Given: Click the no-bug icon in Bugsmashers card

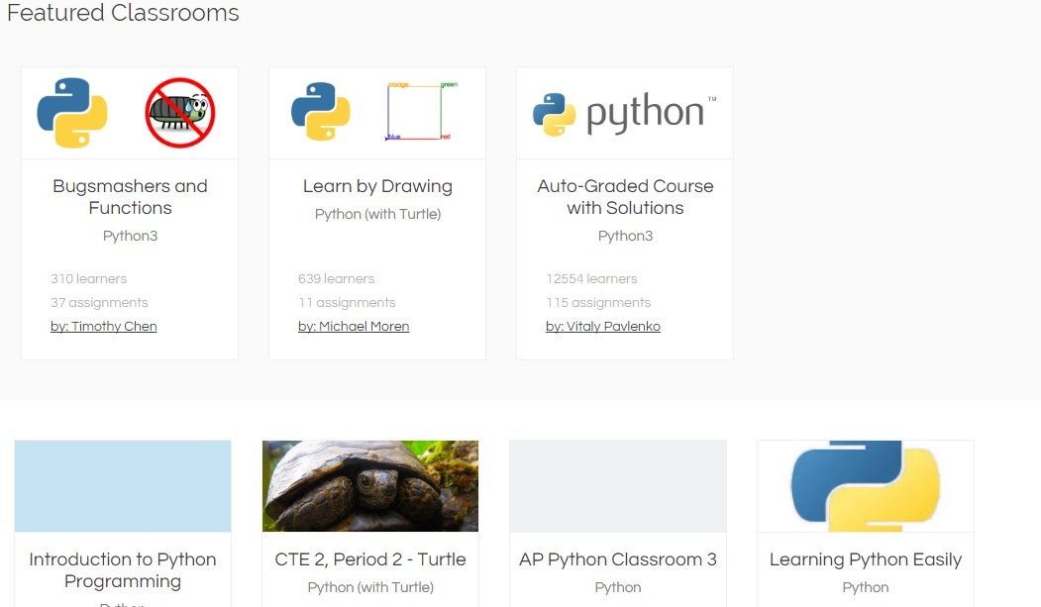Looking at the screenshot, I should click(x=180, y=112).
